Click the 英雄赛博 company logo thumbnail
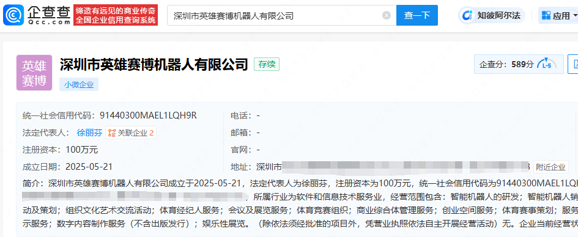Viewport: 578px width, 237px height. click(x=34, y=73)
